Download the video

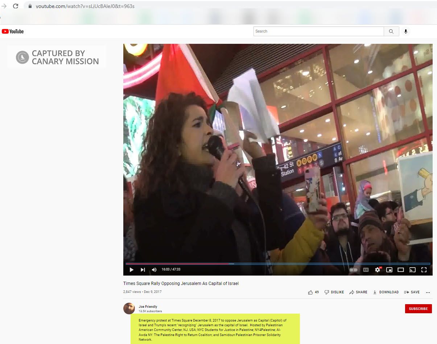coord(386,292)
